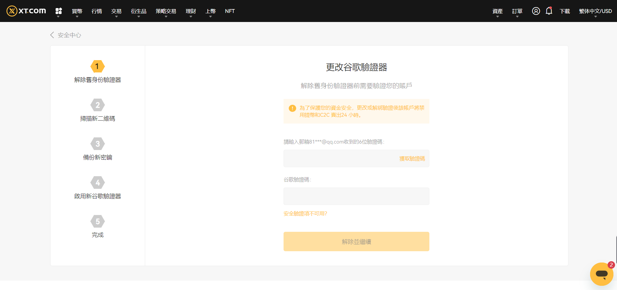Click the XT.com logo
617x290 pixels.
click(26, 11)
